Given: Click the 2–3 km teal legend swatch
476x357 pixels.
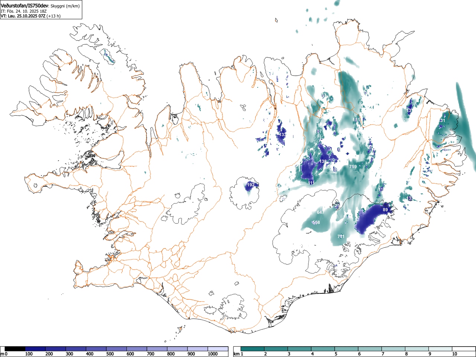Looking at the screenshot, I should [x=276, y=349].
